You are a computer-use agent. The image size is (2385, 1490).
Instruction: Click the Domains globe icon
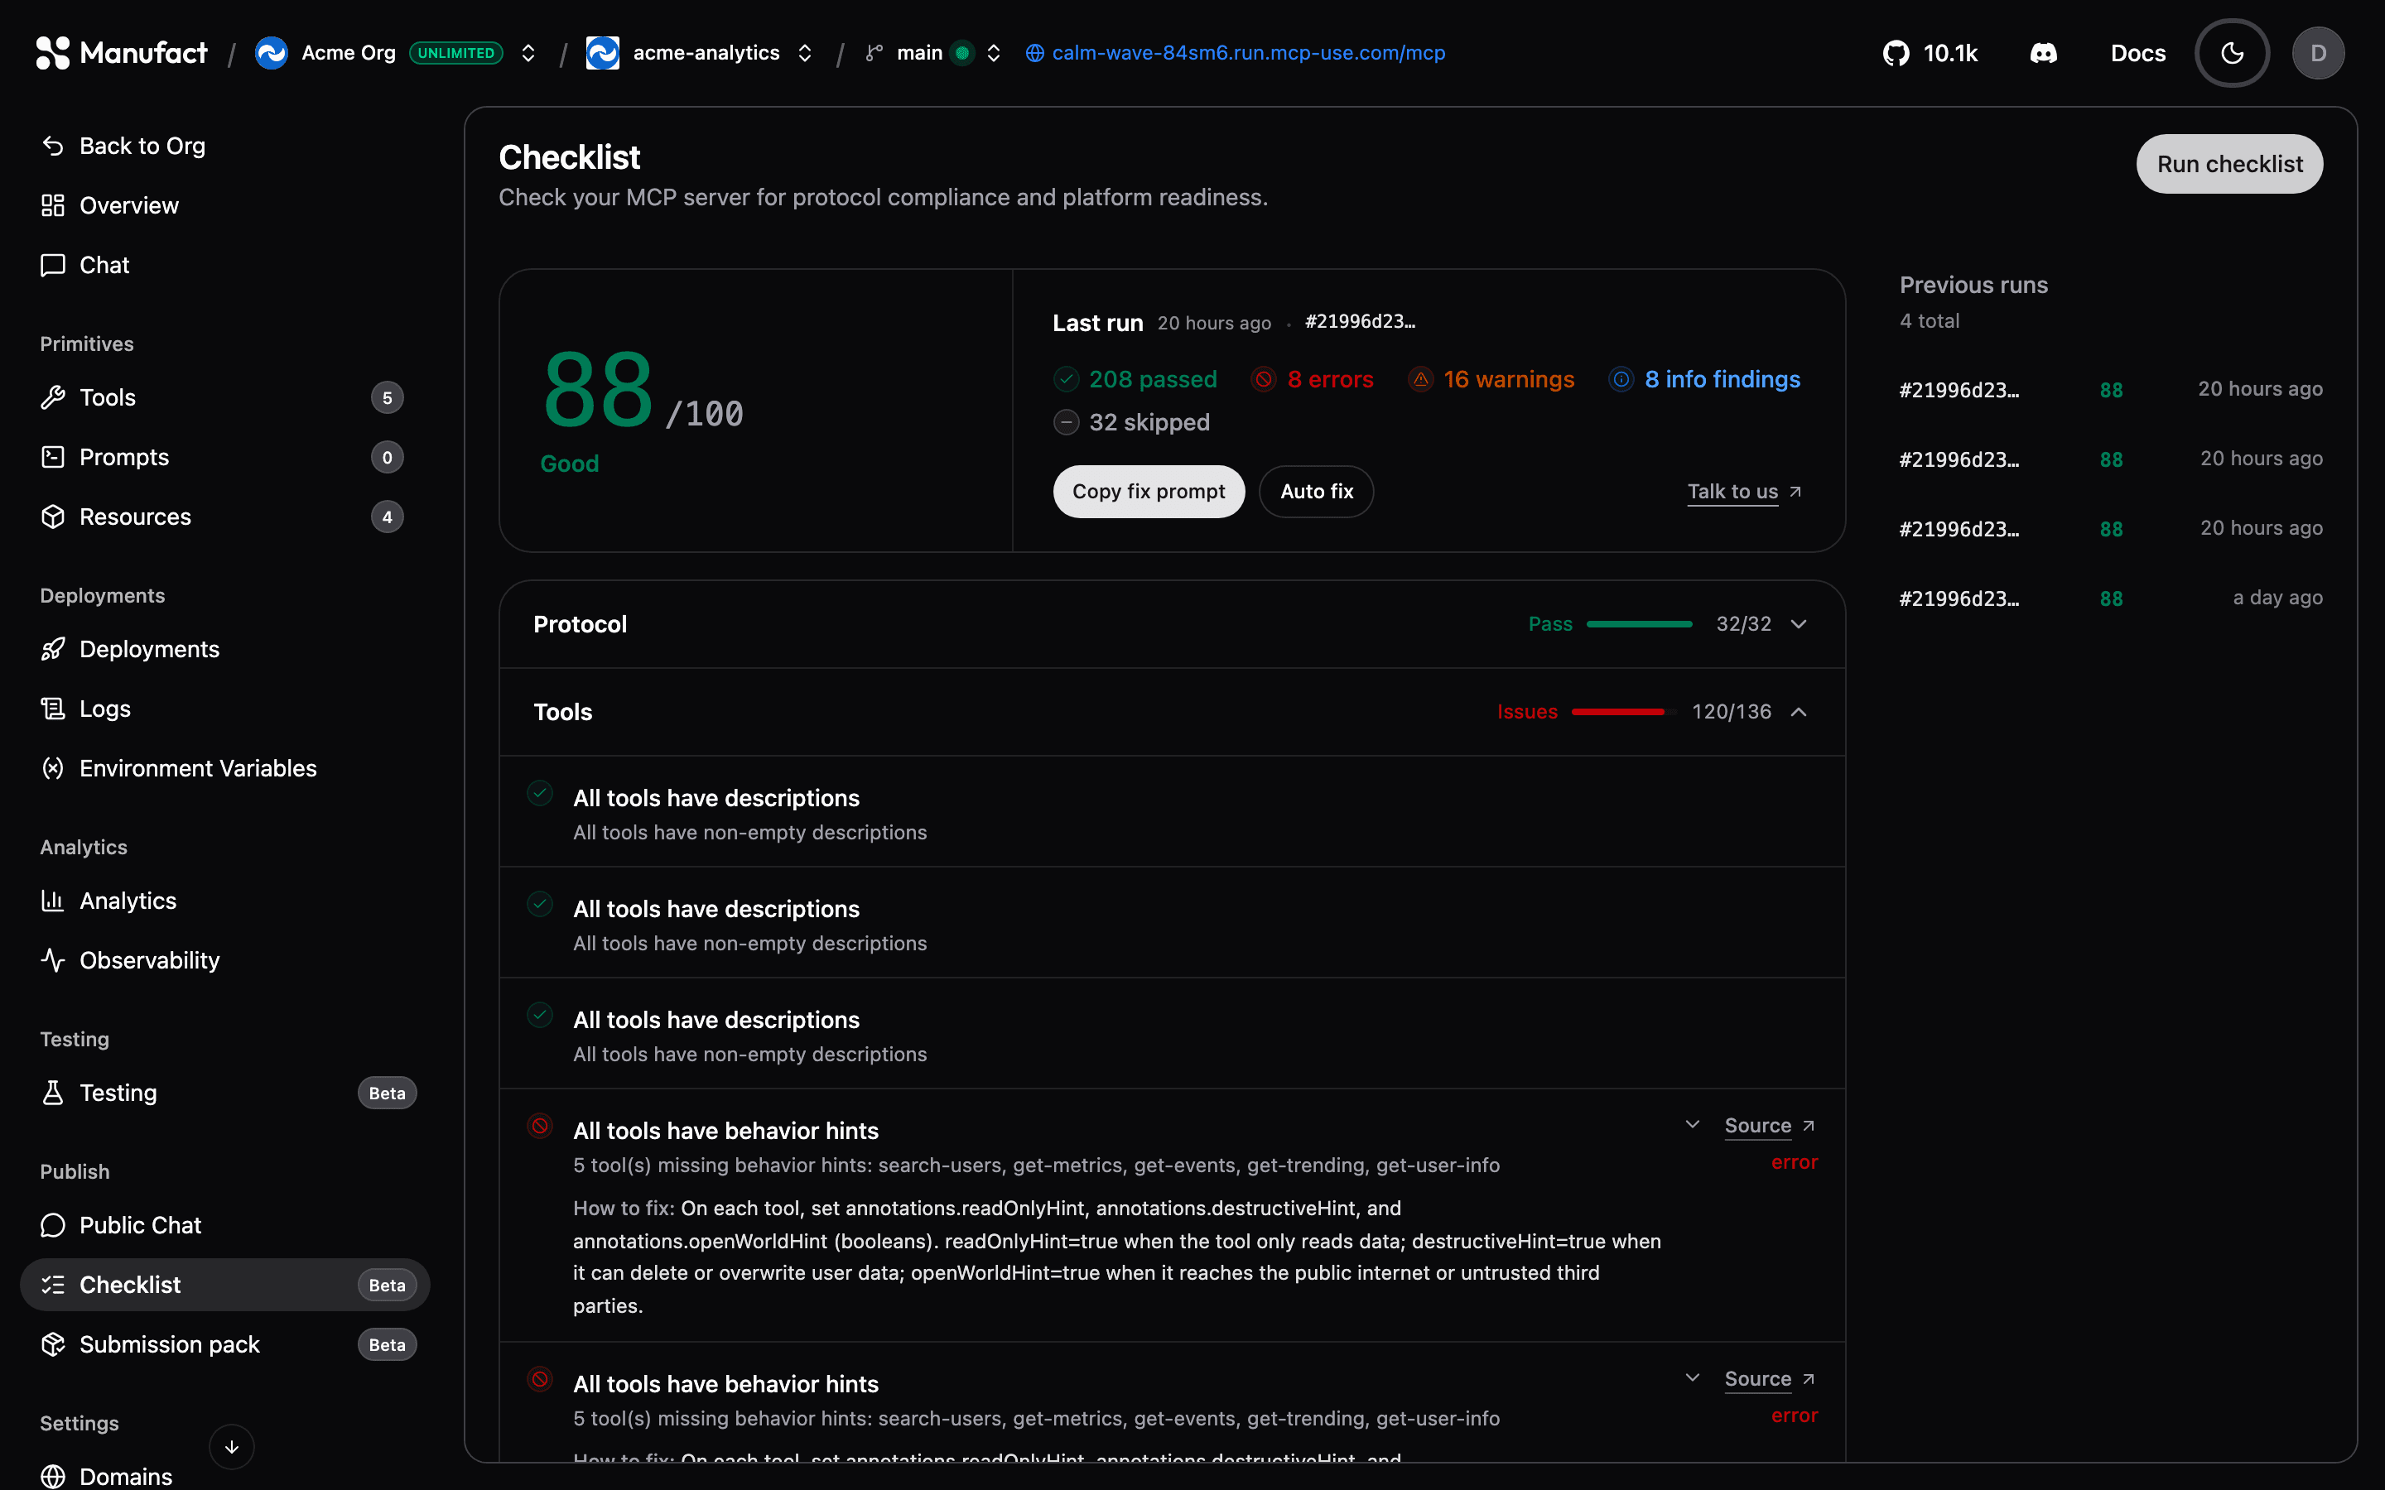pyautogui.click(x=53, y=1476)
